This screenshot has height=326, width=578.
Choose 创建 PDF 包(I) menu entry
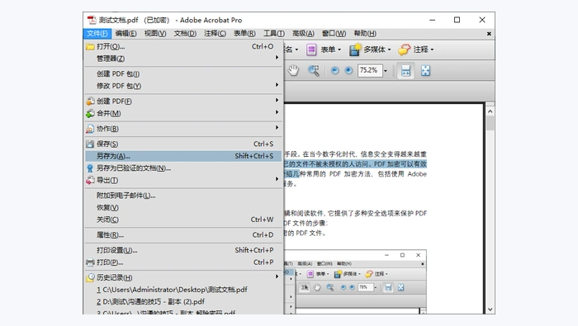point(183,74)
